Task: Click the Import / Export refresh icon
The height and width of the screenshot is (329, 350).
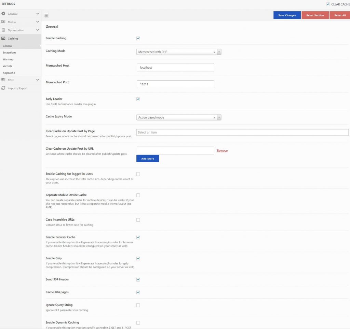Action: pos(3,88)
